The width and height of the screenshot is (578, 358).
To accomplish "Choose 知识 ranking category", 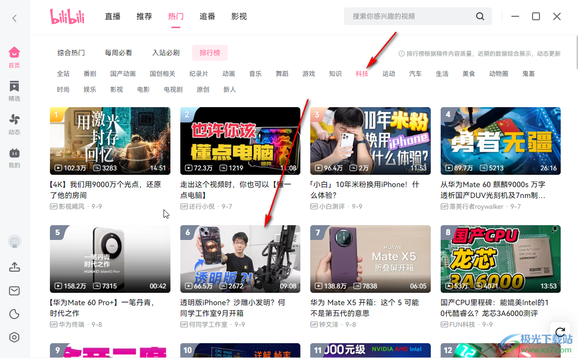I will (335, 74).
